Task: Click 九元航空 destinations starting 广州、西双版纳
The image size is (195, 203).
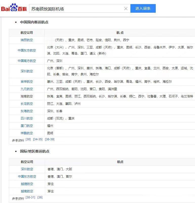Action: pos(82,89)
